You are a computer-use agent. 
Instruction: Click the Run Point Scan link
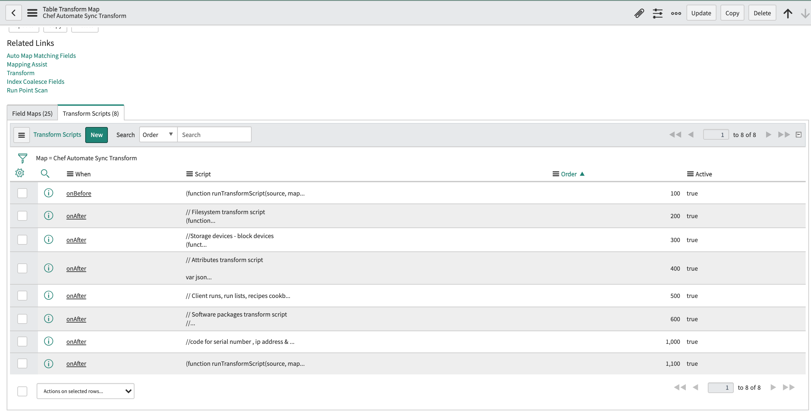(26, 90)
